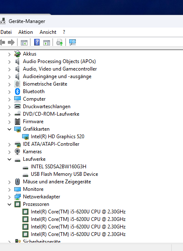Click the Geräte-Manager title bar icon

3,21
